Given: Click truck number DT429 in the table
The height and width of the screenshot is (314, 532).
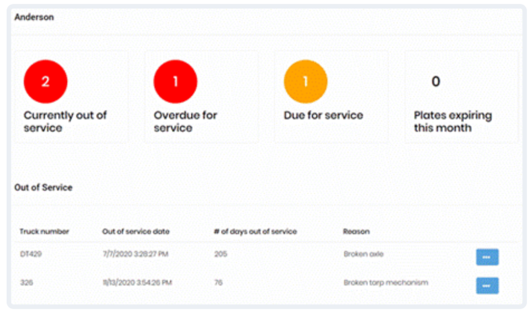Looking at the screenshot, I should (x=30, y=254).
